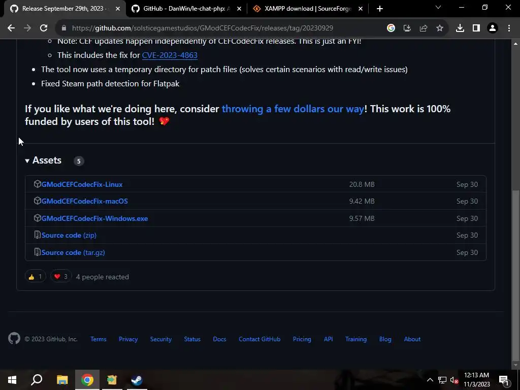Viewport: 520px width, 390px height.
Task: Click the GitHub logo in footer
Action: click(x=14, y=339)
